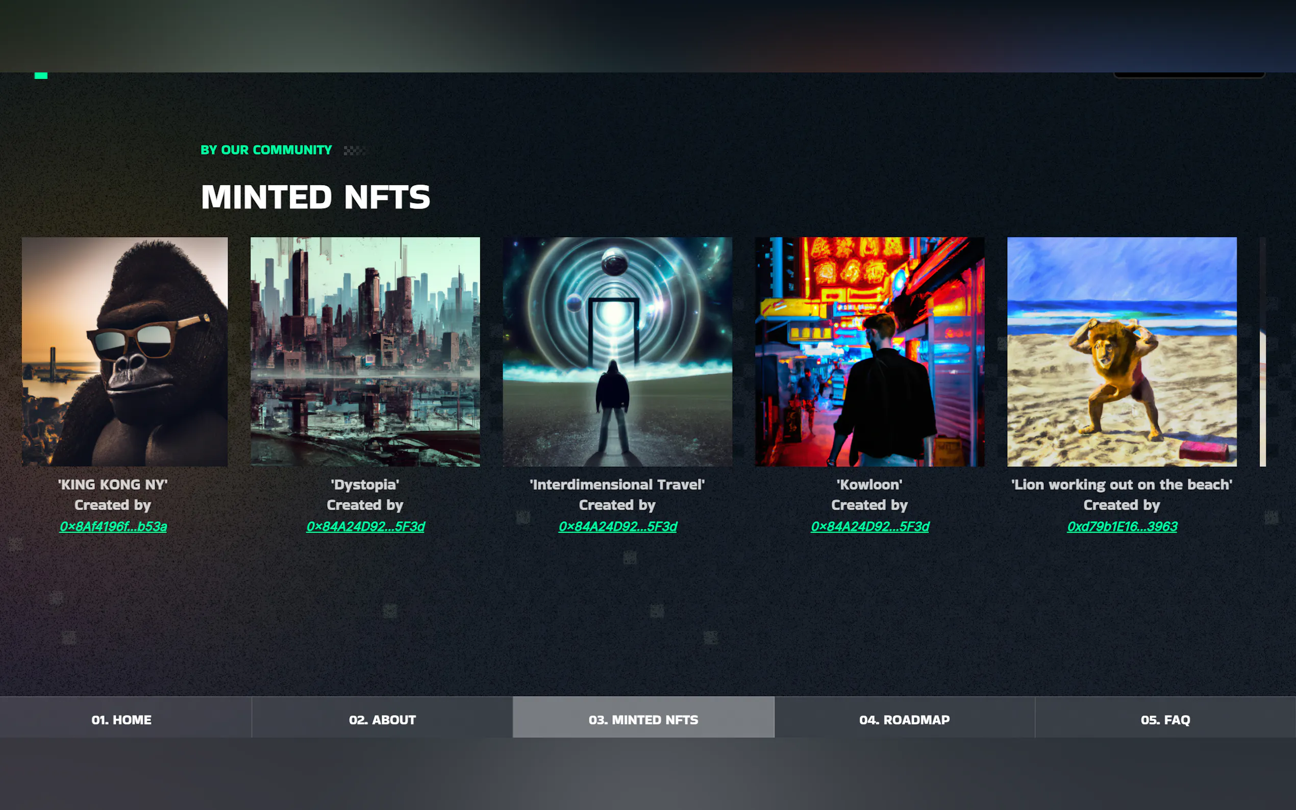Screen dimensions: 1296x810
Task: Open the Interdimensional Travel portal image
Action: 617,351
